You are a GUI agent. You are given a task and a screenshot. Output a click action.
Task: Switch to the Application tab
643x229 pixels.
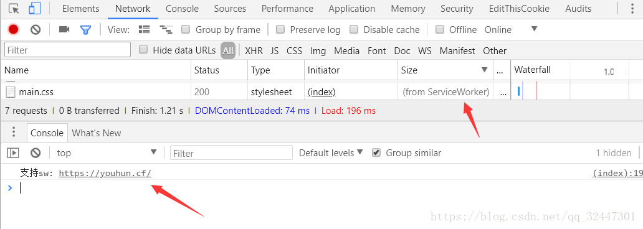click(352, 9)
